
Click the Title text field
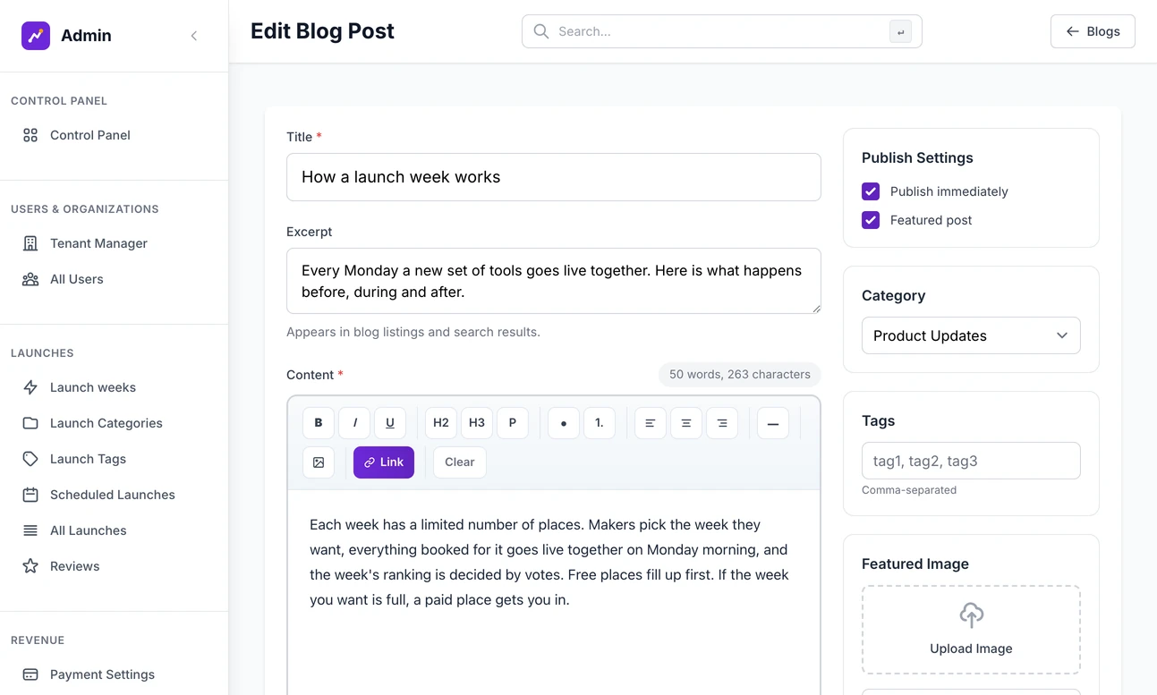pyautogui.click(x=554, y=177)
